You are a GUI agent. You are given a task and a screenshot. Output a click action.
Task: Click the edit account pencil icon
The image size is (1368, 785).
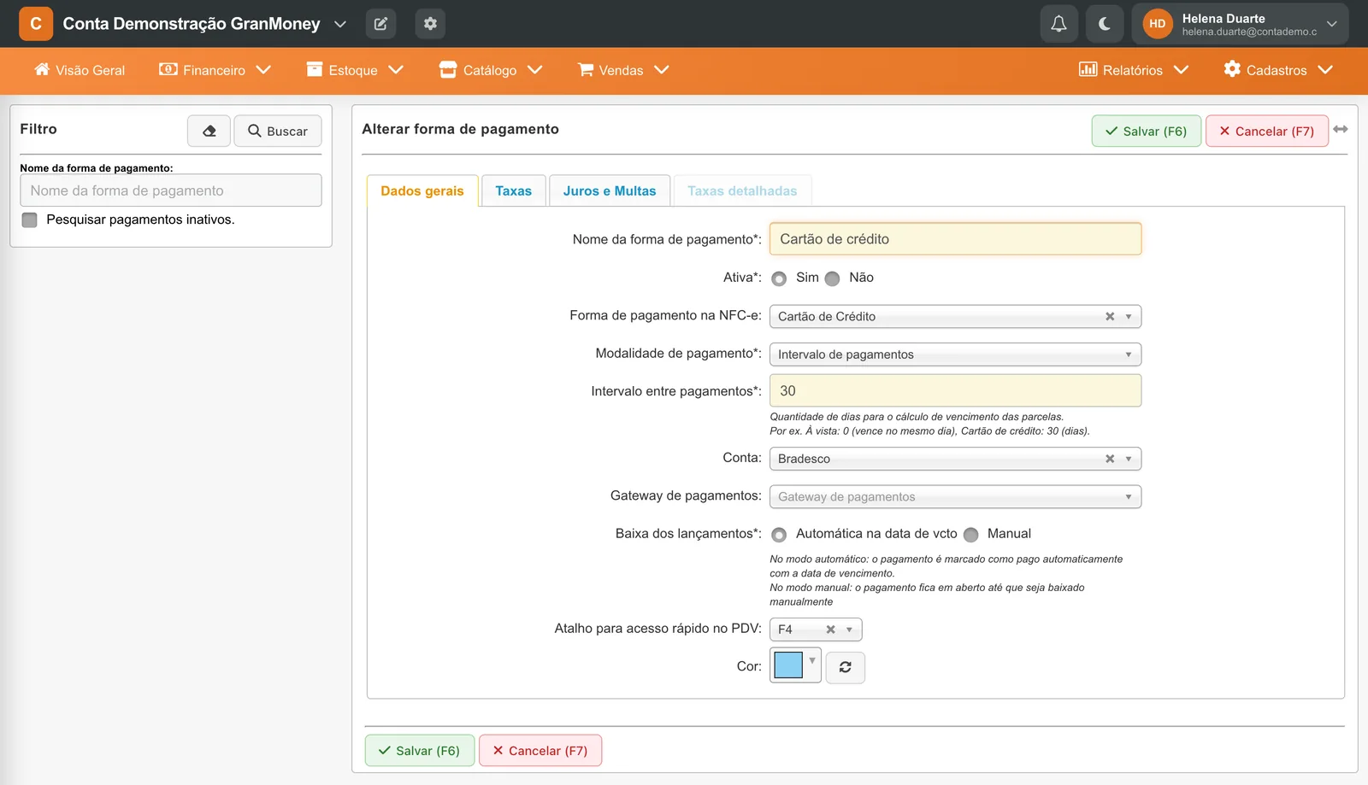coord(380,24)
